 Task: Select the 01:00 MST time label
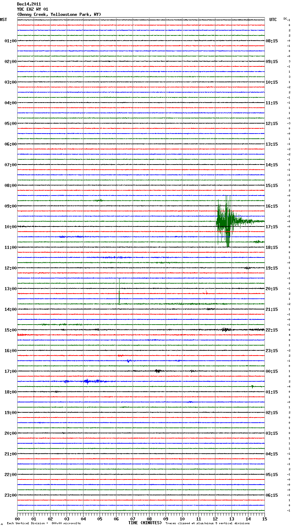coord(10,41)
